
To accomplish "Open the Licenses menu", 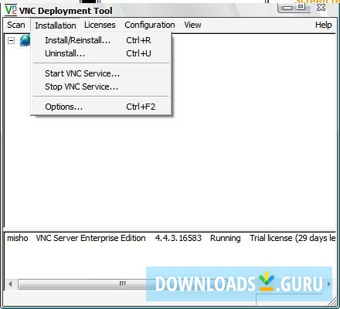I will click(100, 25).
